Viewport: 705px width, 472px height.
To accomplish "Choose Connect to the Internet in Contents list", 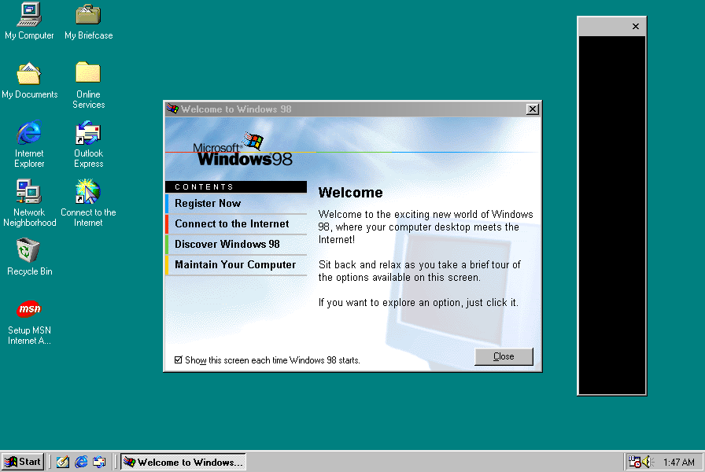I will point(236,224).
